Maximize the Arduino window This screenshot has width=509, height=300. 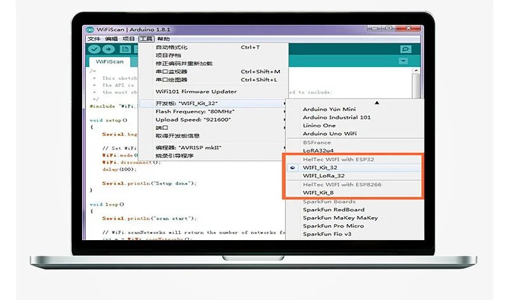click(x=389, y=29)
